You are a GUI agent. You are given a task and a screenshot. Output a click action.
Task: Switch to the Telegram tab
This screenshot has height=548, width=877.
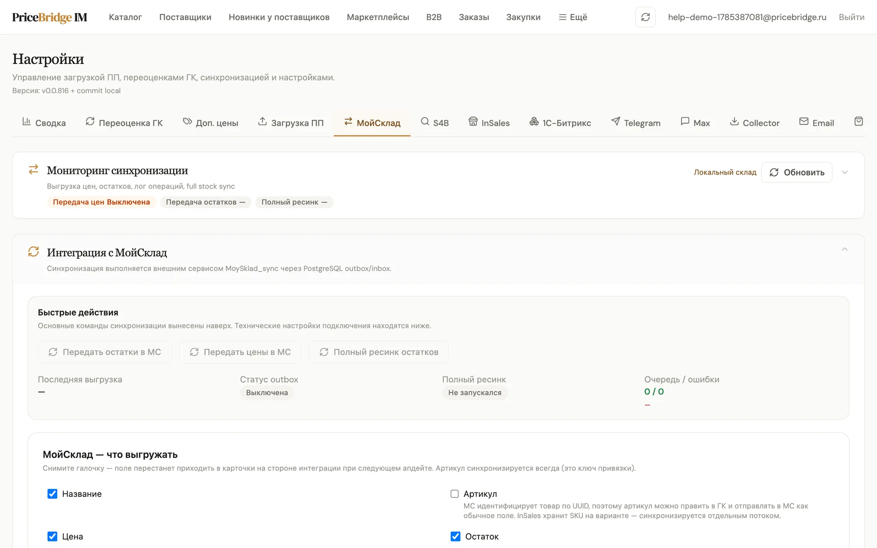[636, 123]
